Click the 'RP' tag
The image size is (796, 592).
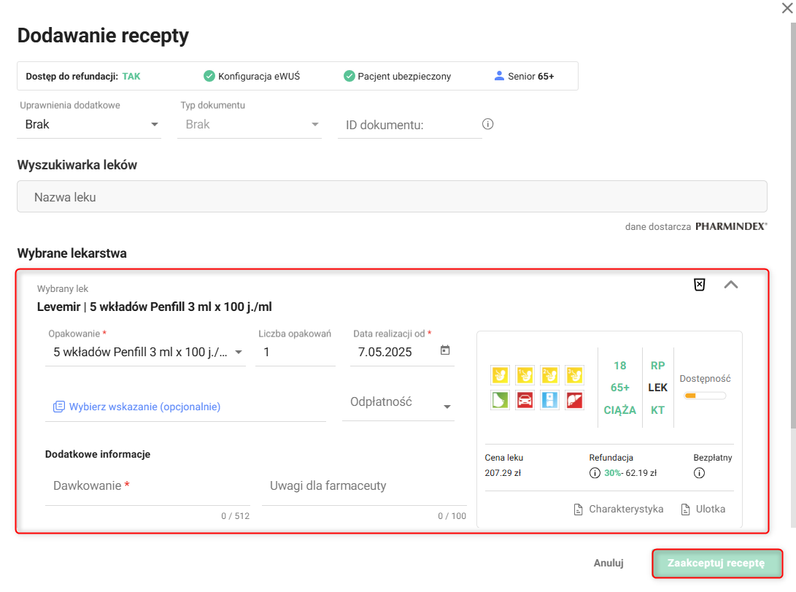coord(657,366)
